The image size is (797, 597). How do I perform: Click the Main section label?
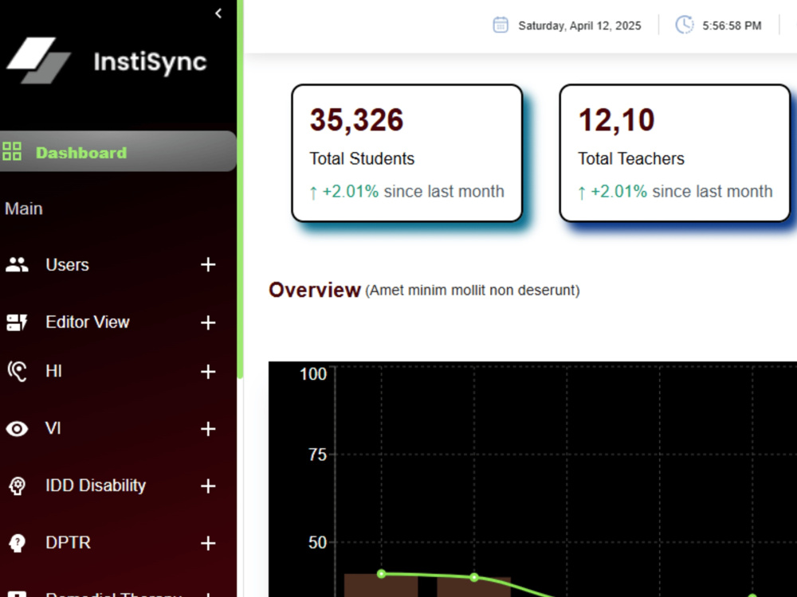click(23, 209)
